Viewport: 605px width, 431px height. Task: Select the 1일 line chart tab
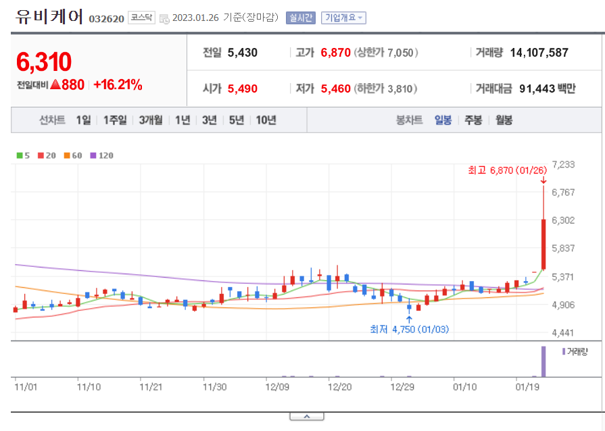tap(83, 120)
